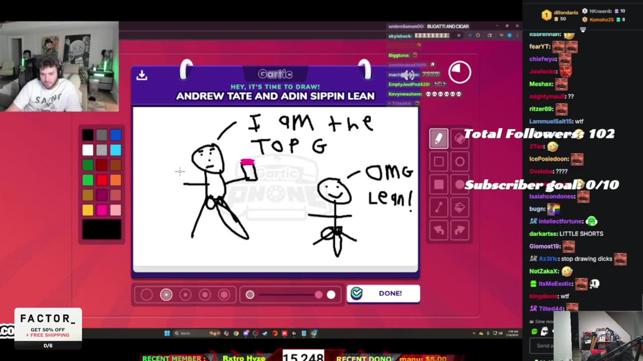
Task: Open the current color picker box
Action: (102, 230)
